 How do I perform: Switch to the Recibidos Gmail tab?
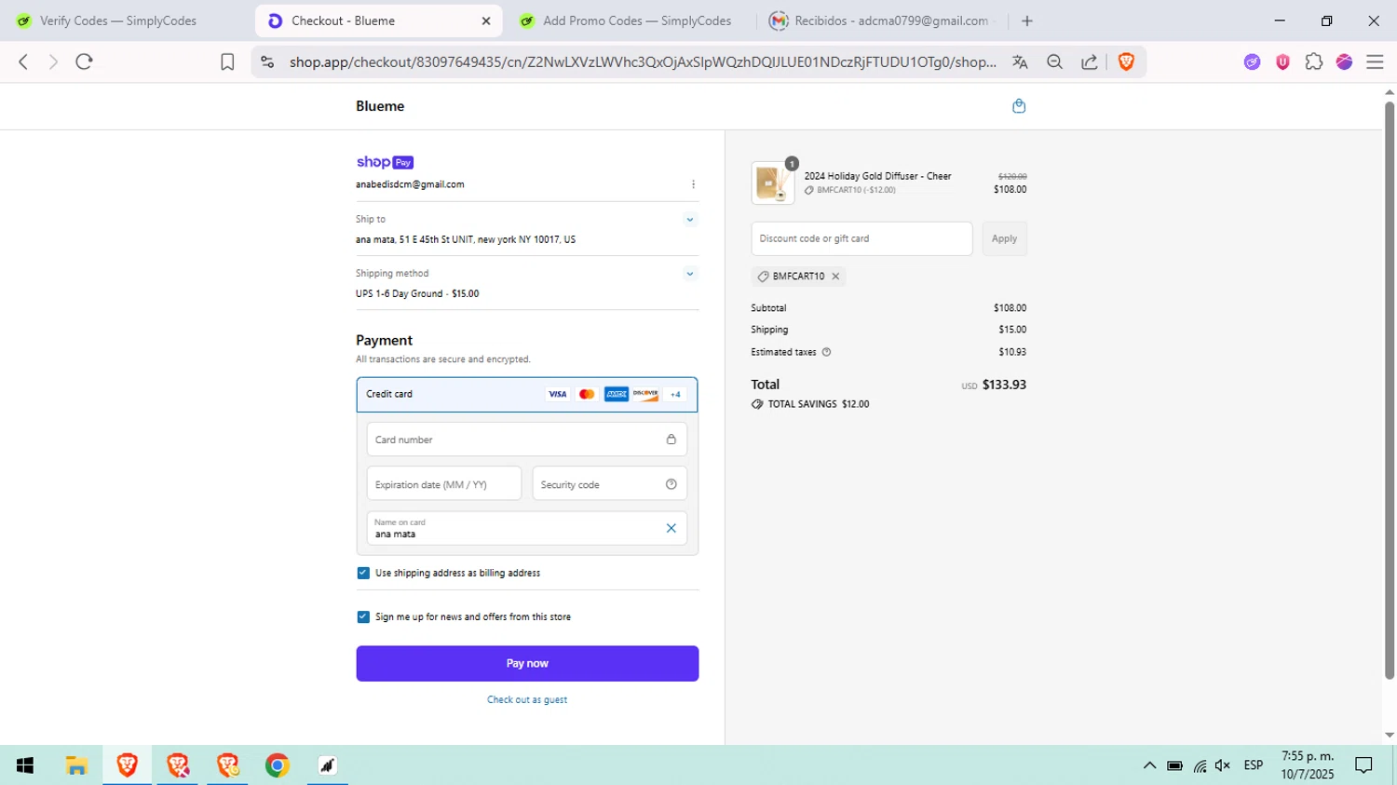pos(881,20)
